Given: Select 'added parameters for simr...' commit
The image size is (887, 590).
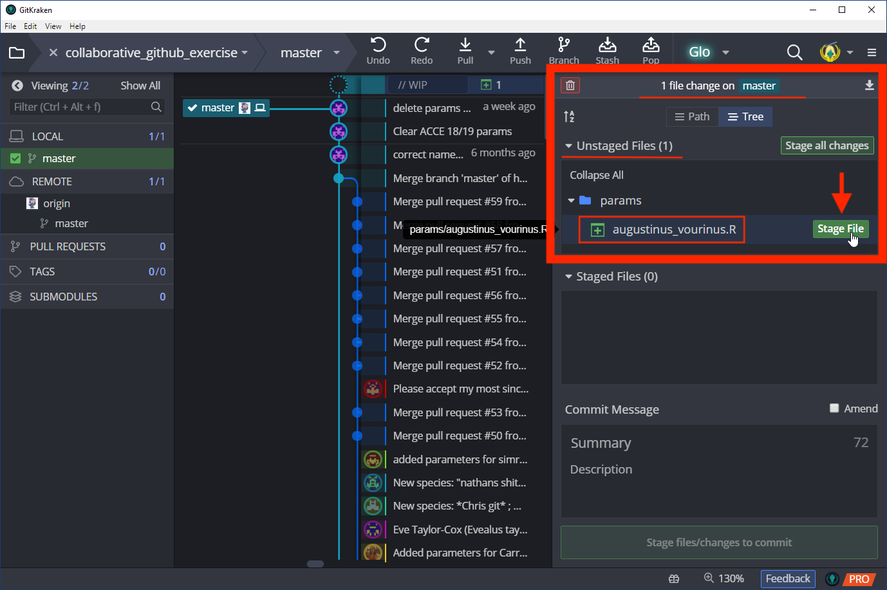Looking at the screenshot, I should point(460,459).
